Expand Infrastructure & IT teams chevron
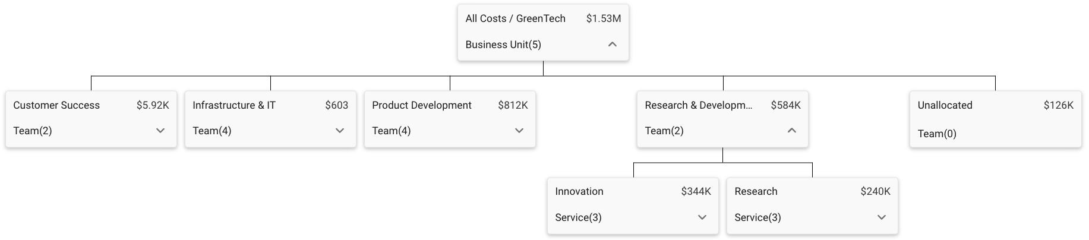The width and height of the screenshot is (1089, 240). (x=339, y=131)
